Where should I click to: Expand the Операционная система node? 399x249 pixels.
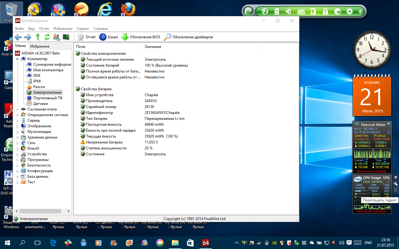tap(17, 115)
